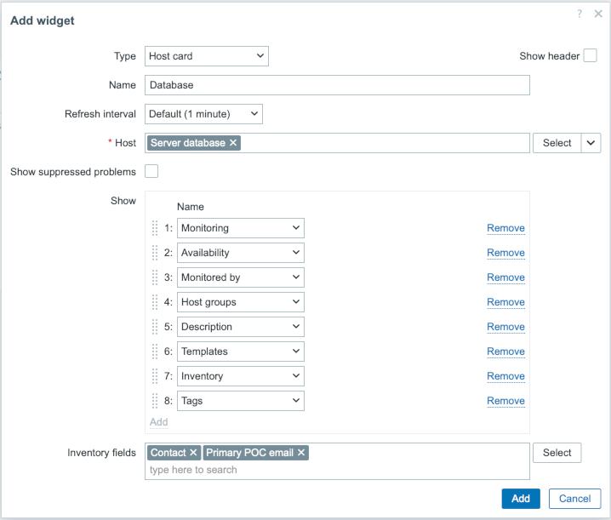Enable Show suppressed problems checkbox
Image resolution: width=611 pixels, height=520 pixels.
151,171
